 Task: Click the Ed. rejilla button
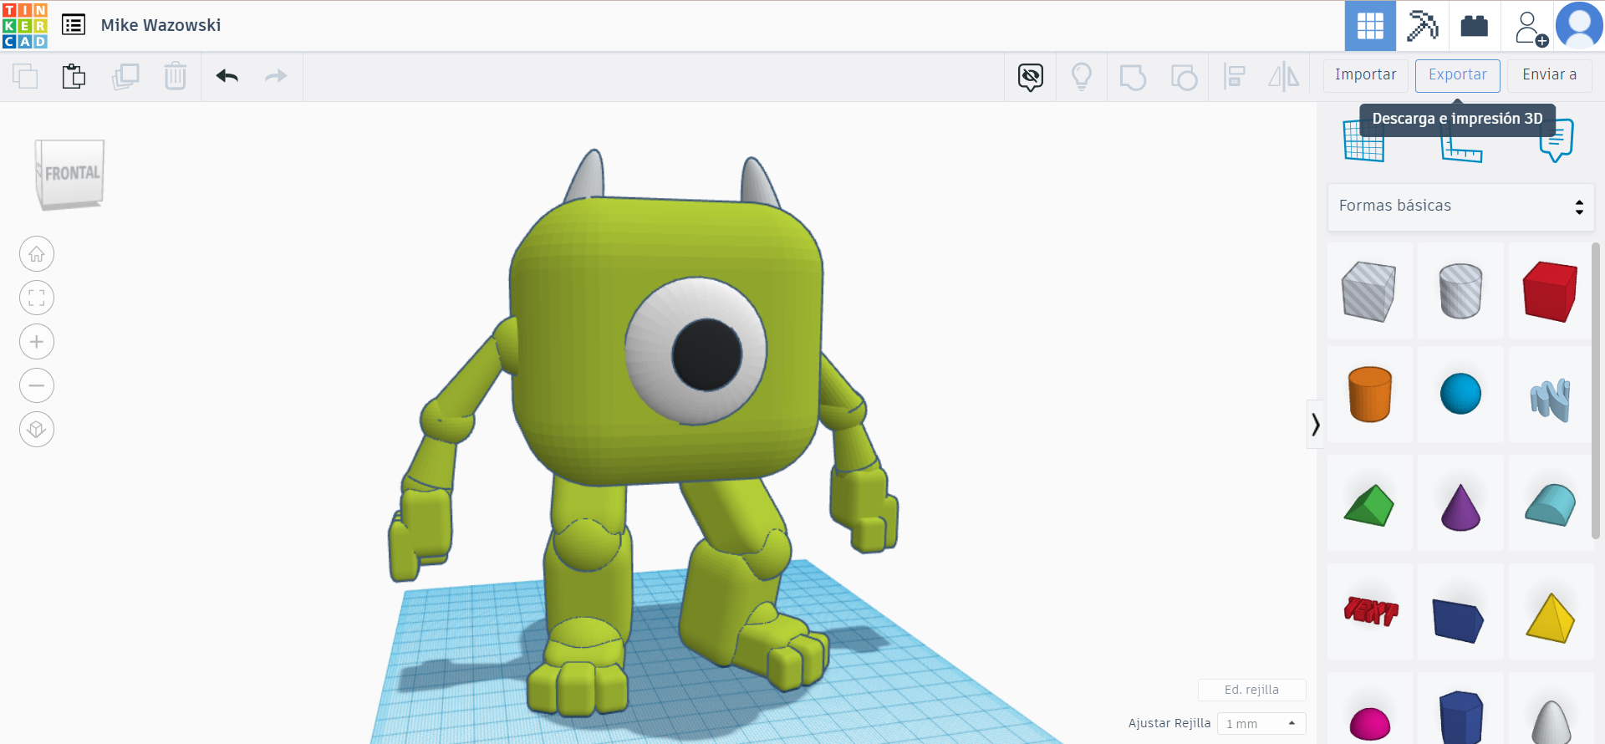pos(1251,690)
